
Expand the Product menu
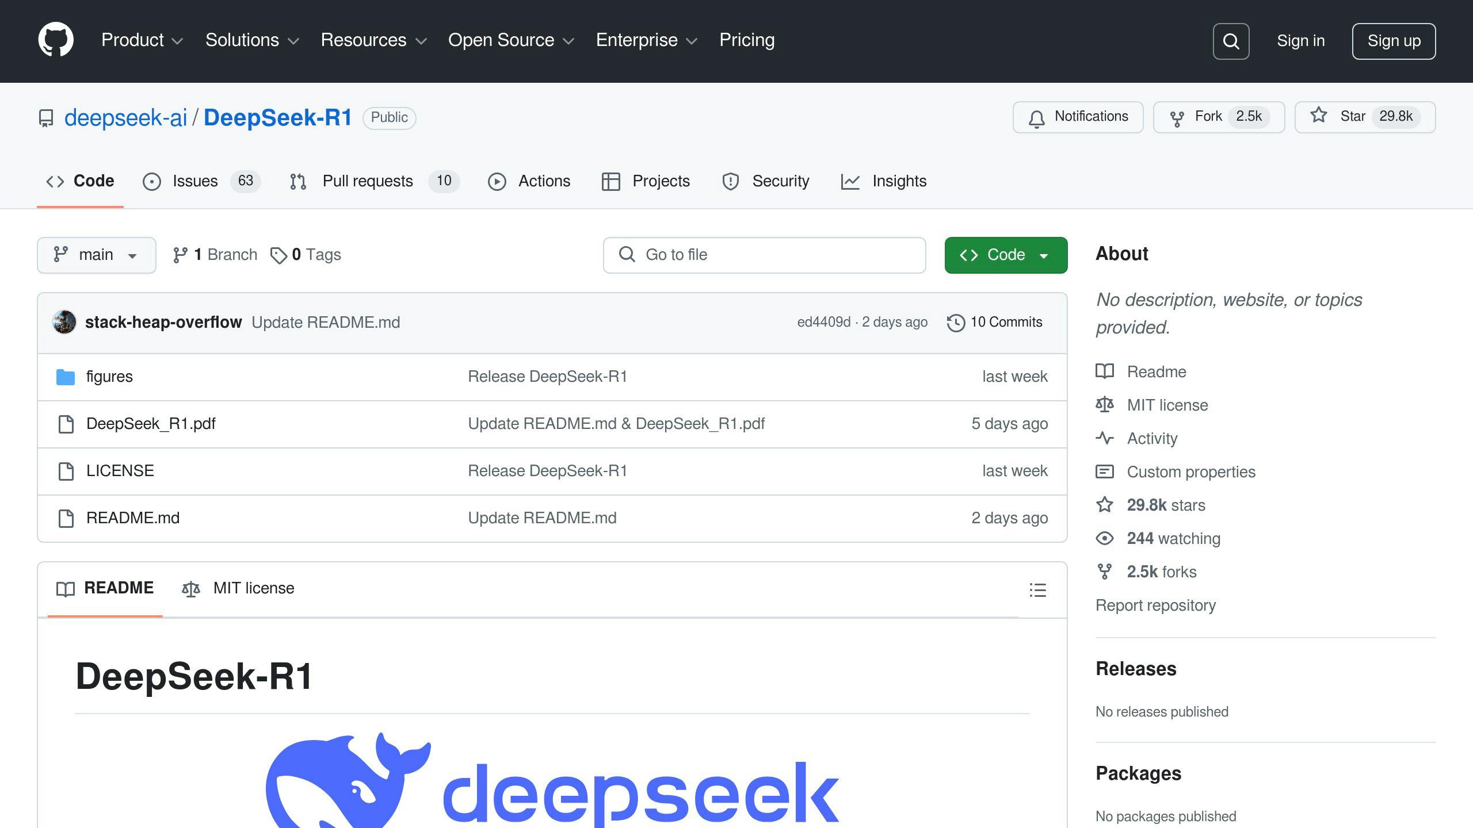(142, 40)
